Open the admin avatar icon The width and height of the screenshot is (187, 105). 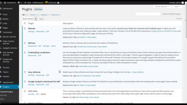183,3
